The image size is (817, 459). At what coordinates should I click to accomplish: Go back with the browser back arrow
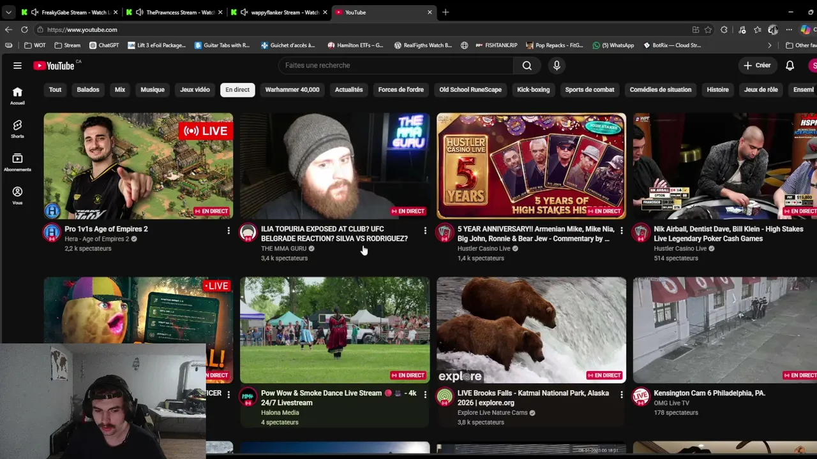tap(8, 29)
